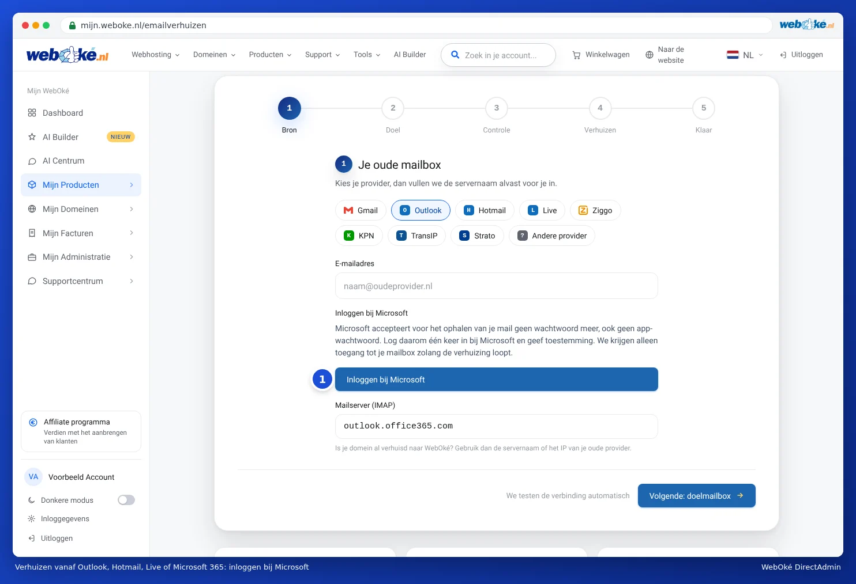Expand Mijn Domeinen chevron
Screen dimensions: 856x584
coord(132,209)
